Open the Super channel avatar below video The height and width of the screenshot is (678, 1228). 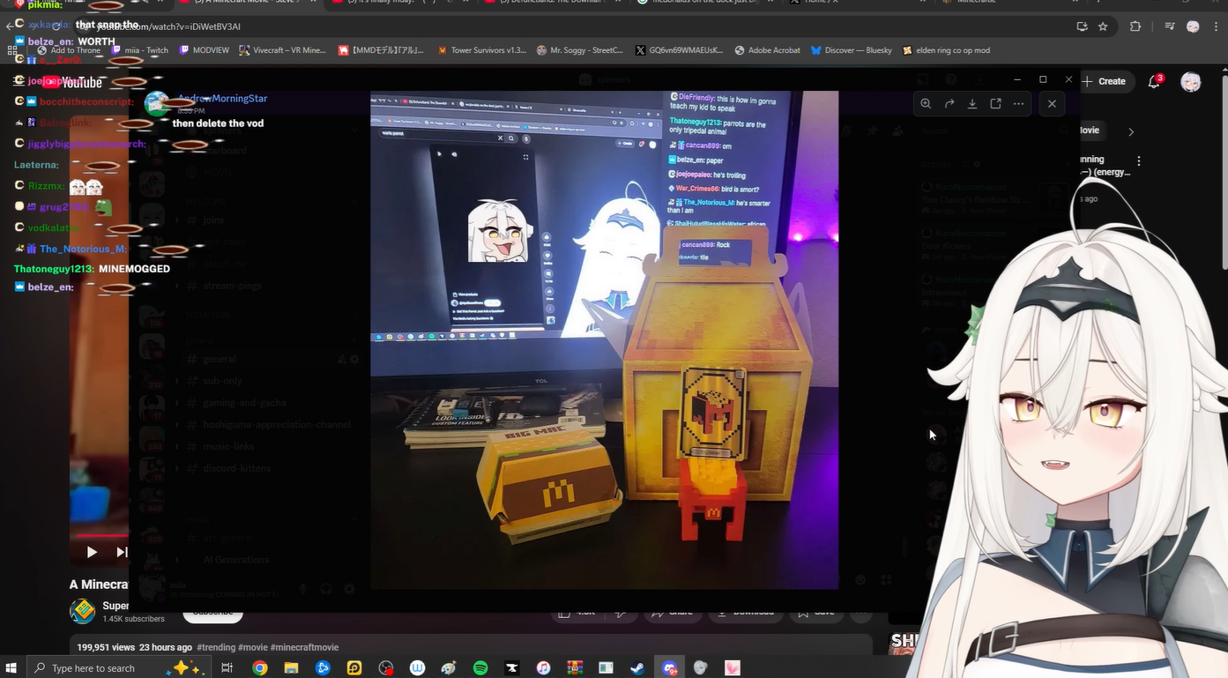pos(82,611)
